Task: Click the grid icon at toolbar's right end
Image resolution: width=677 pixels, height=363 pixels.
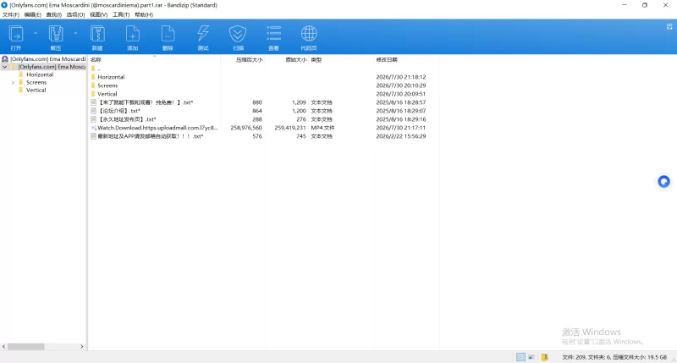Action: click(x=669, y=27)
